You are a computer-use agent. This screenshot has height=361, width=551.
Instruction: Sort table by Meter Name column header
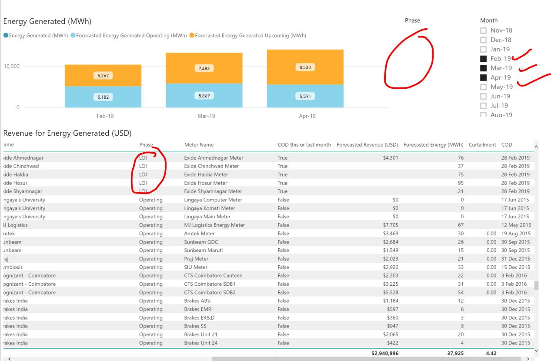click(199, 145)
